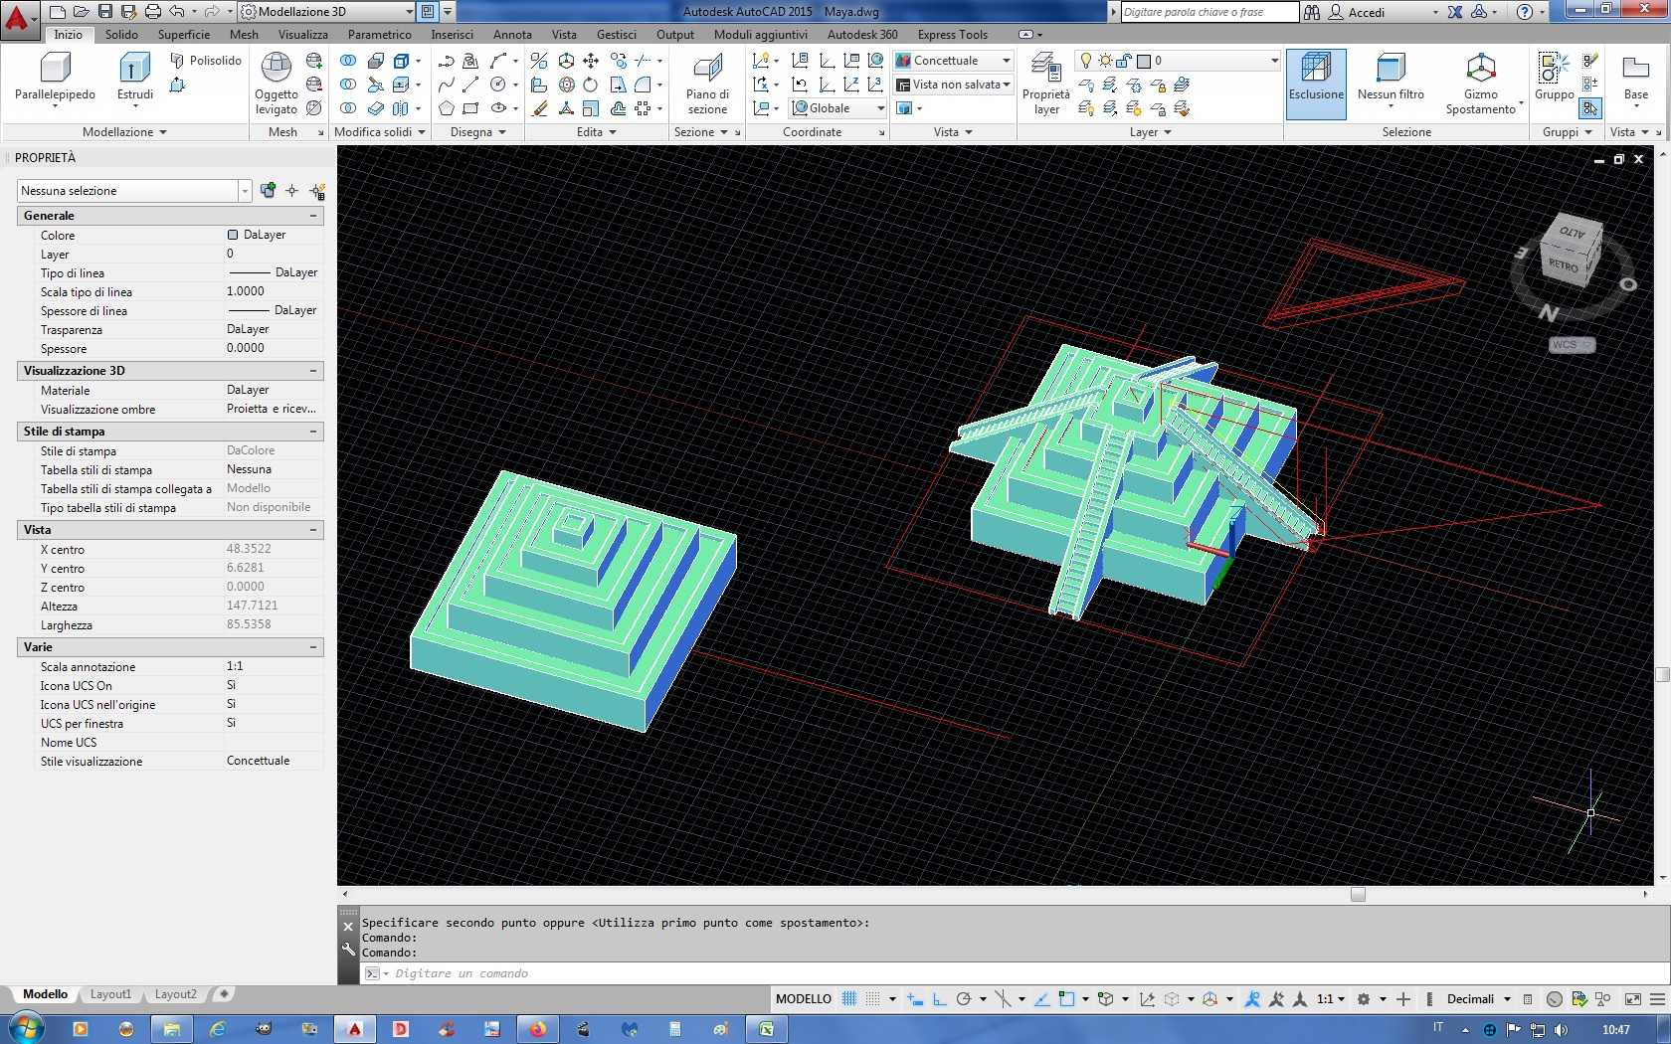Click the polygon draw tool in Disegna
This screenshot has width=1671, height=1044.
pos(447,108)
